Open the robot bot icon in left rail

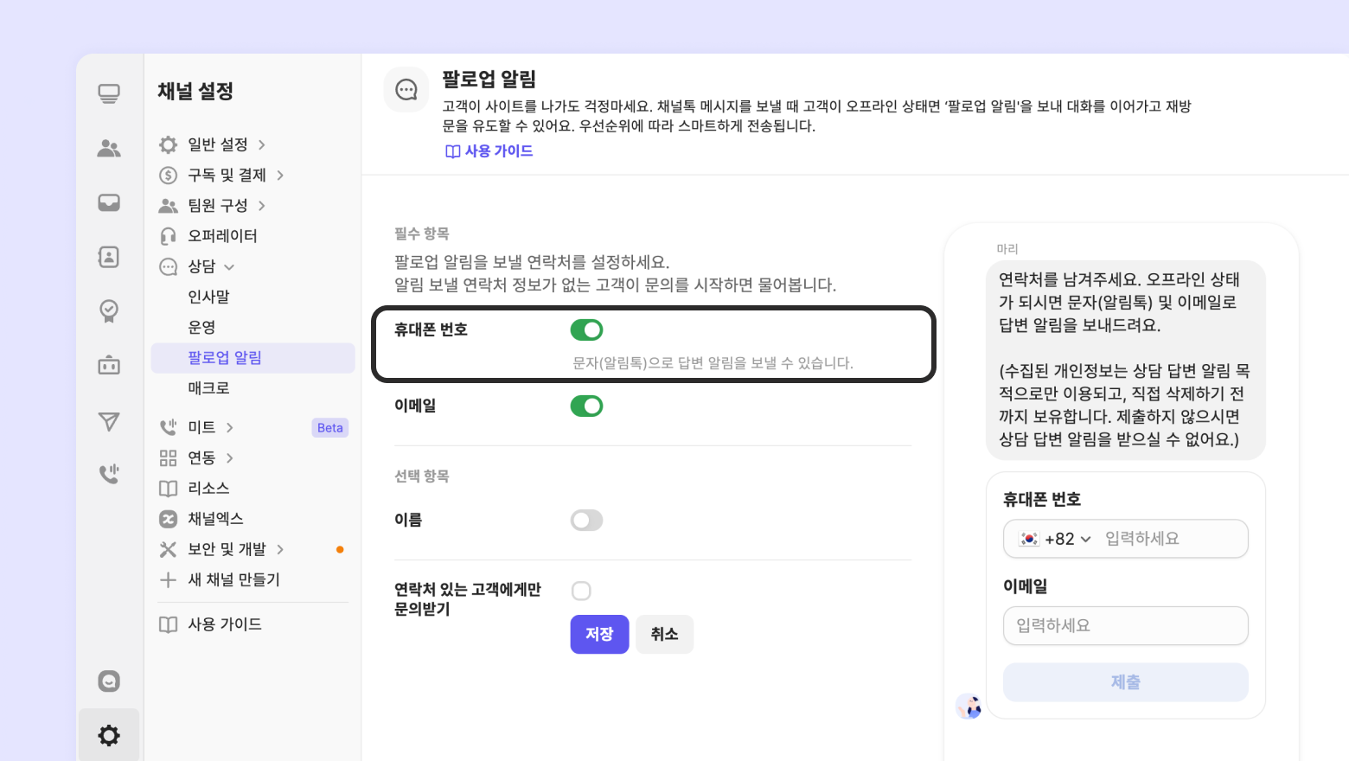coord(109,365)
